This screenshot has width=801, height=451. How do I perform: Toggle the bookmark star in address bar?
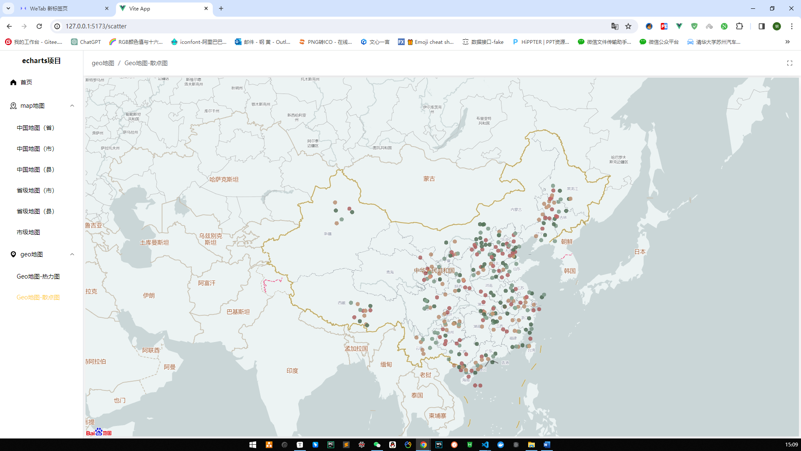[628, 26]
